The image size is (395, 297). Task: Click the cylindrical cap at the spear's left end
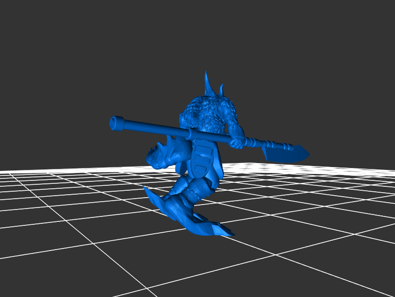click(117, 123)
